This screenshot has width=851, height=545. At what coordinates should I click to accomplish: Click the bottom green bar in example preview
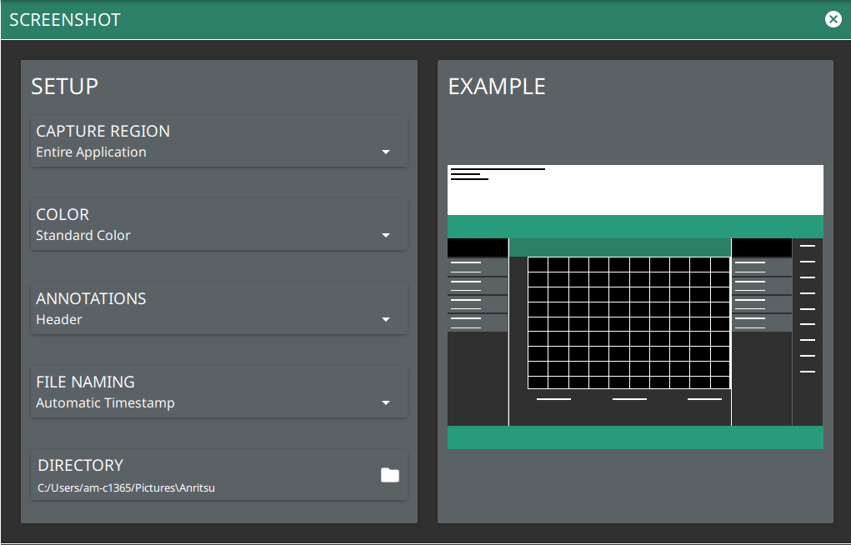coord(635,437)
